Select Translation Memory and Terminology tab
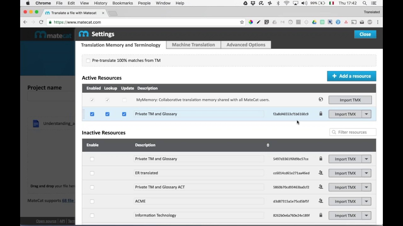 tap(121, 45)
